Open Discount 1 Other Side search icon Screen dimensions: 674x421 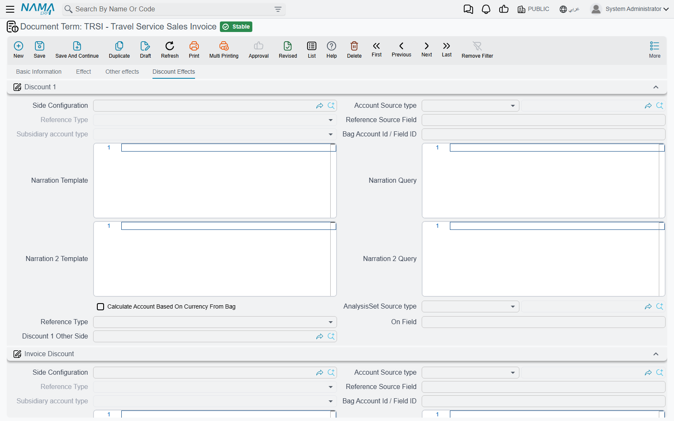pyautogui.click(x=331, y=336)
